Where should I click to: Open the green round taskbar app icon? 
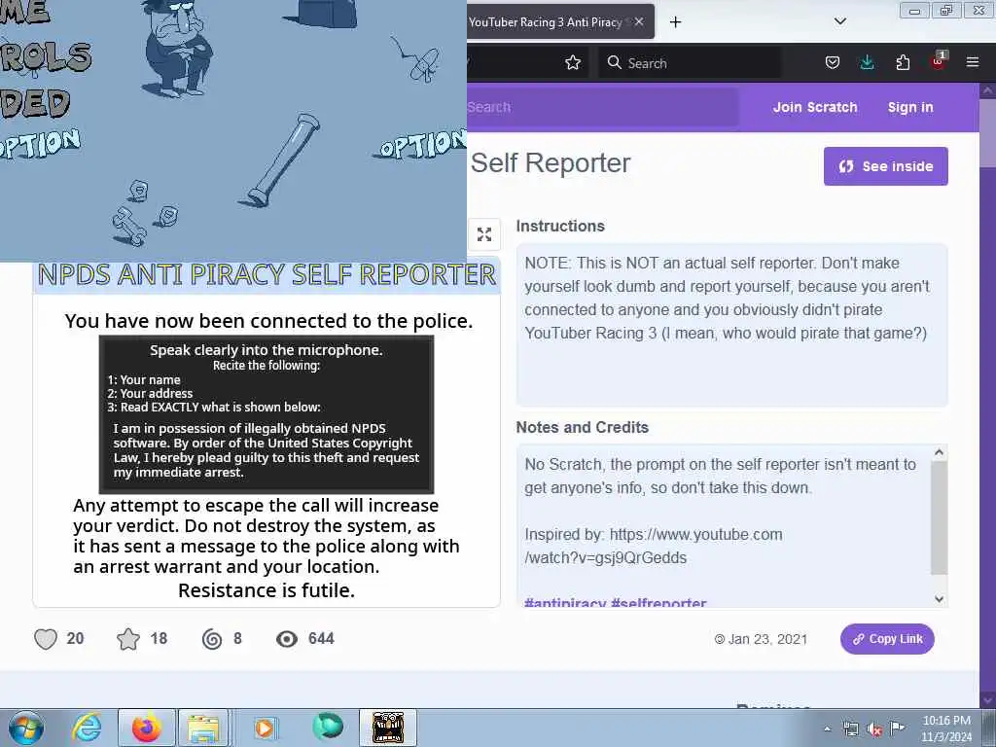pyautogui.click(x=328, y=728)
